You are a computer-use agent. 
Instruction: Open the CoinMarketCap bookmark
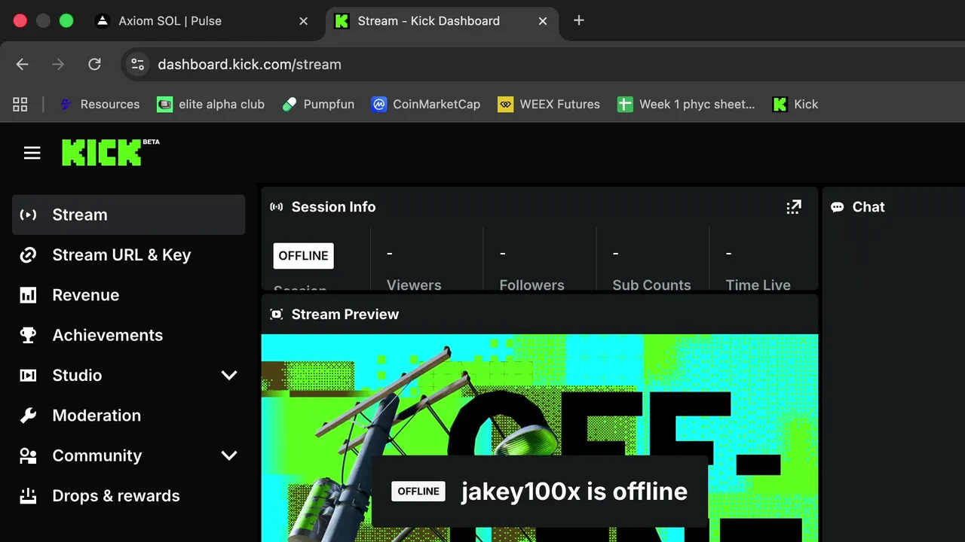(426, 105)
